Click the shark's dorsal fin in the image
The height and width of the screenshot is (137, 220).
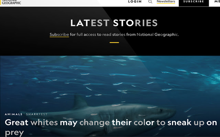pyautogui.click(x=80, y=101)
